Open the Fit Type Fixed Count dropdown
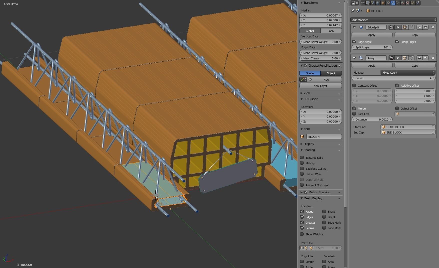The height and width of the screenshot is (268, 439). (408, 73)
